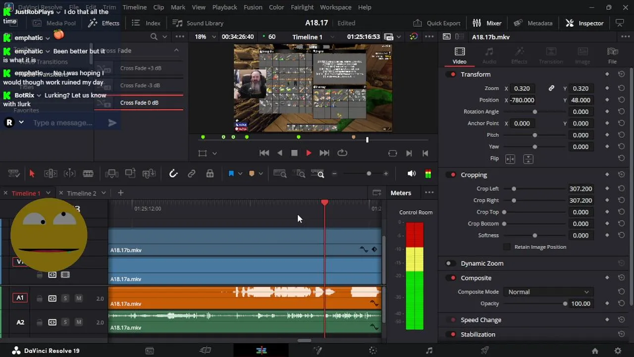
Task: Stop playback in the viewer
Action: click(x=294, y=153)
